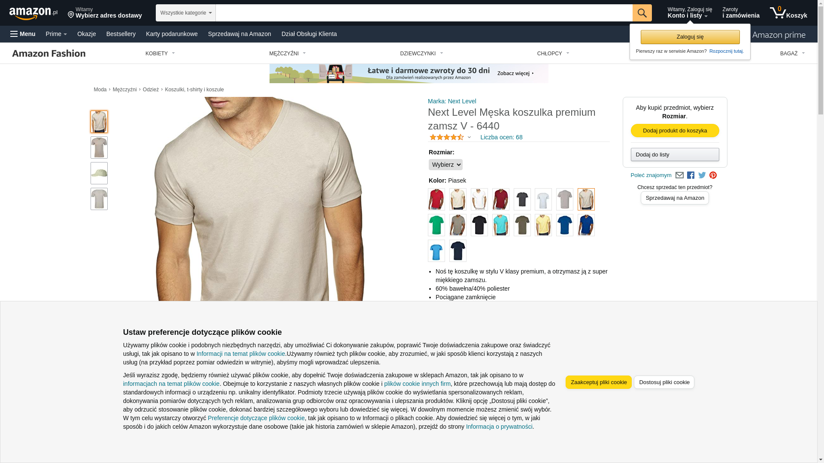Open the Prime navigation menu
The width and height of the screenshot is (824, 463).
click(56, 34)
